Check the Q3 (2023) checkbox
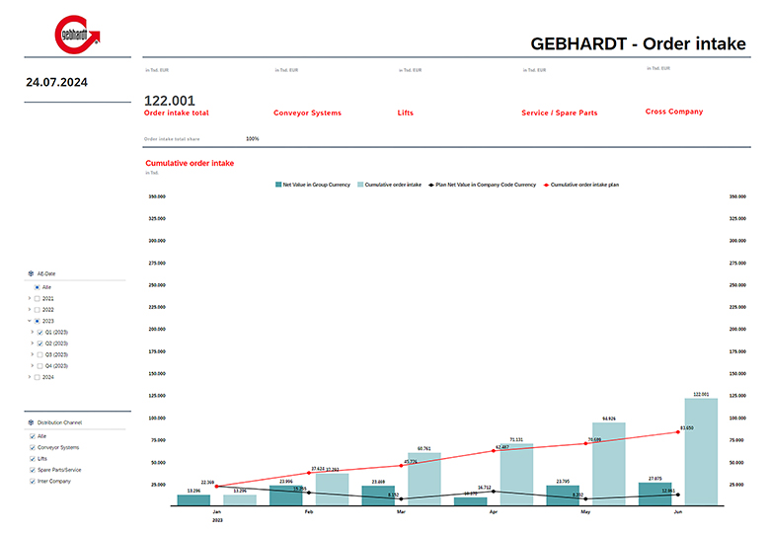 (39, 354)
